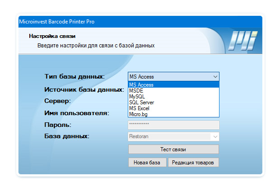This screenshot has height=191, width=280.
Task: Click the PI logo in the header
Action: coord(243,41)
